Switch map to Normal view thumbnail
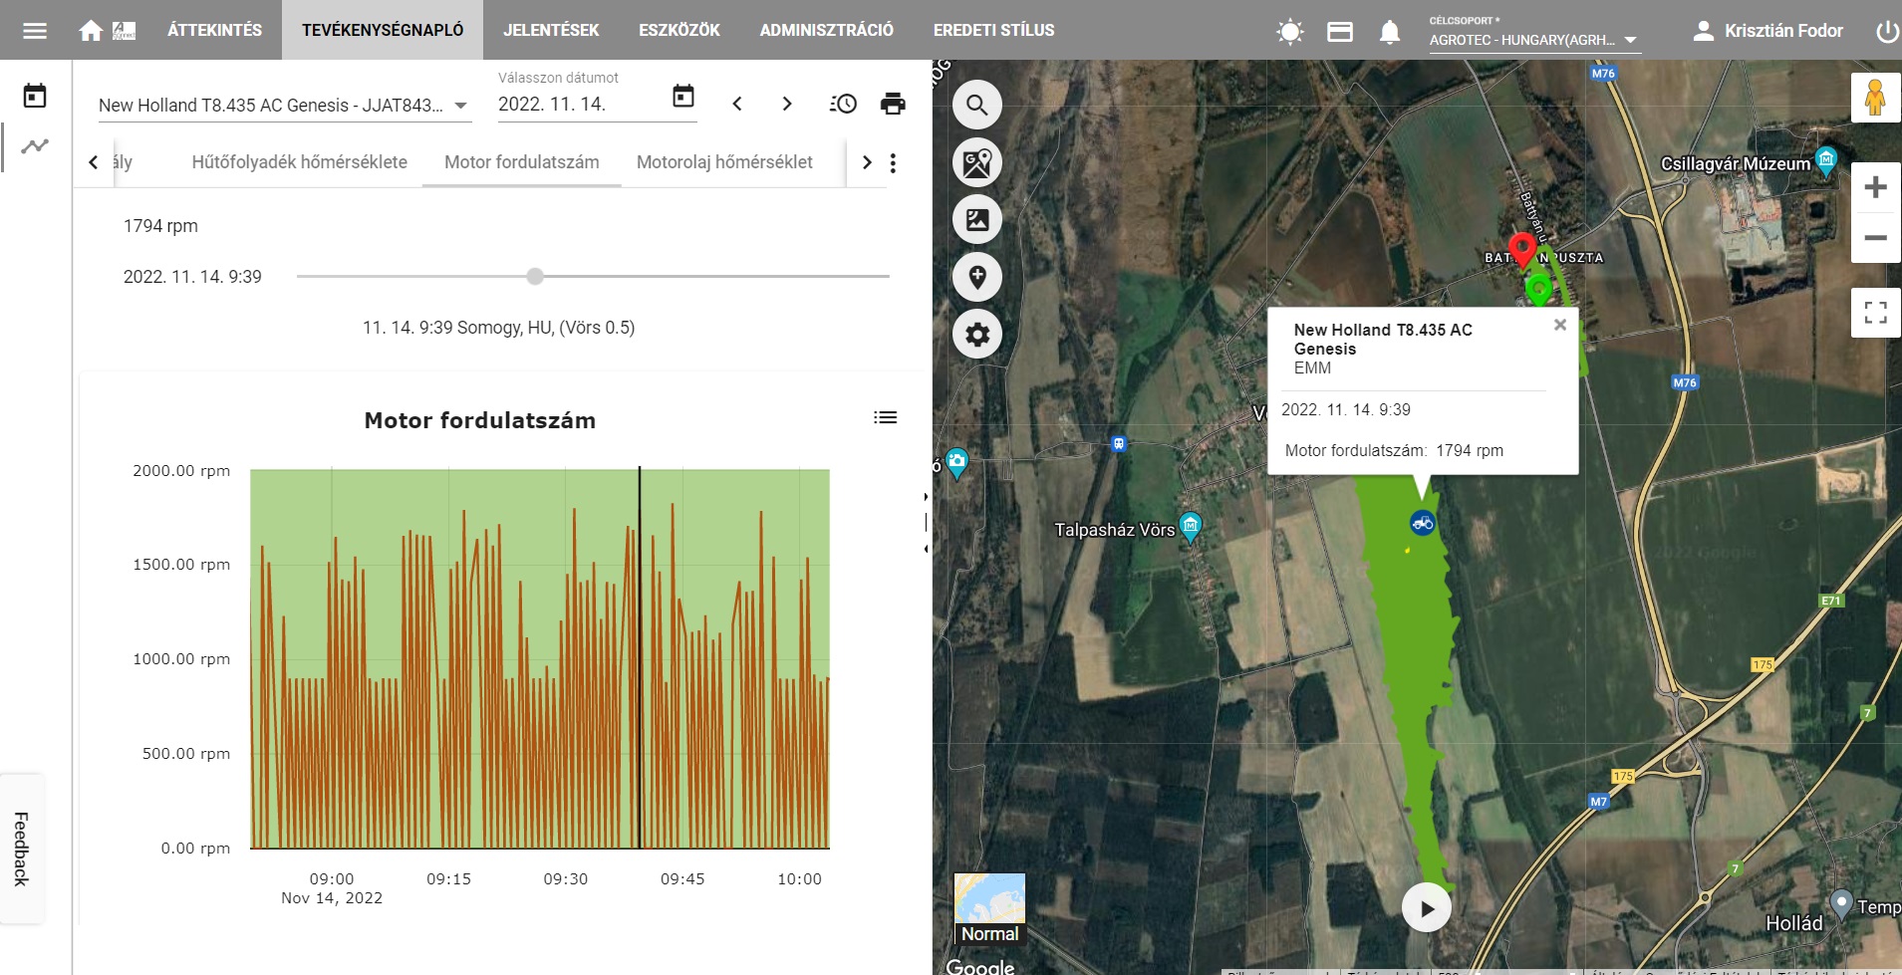The width and height of the screenshot is (1902, 975). click(x=989, y=908)
